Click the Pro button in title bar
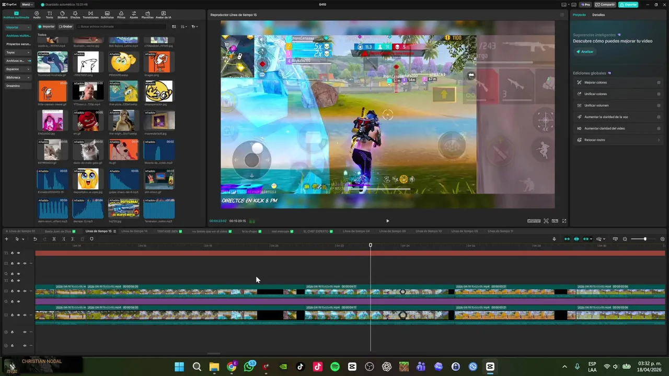Viewport: 669px width, 376px height. point(585,5)
